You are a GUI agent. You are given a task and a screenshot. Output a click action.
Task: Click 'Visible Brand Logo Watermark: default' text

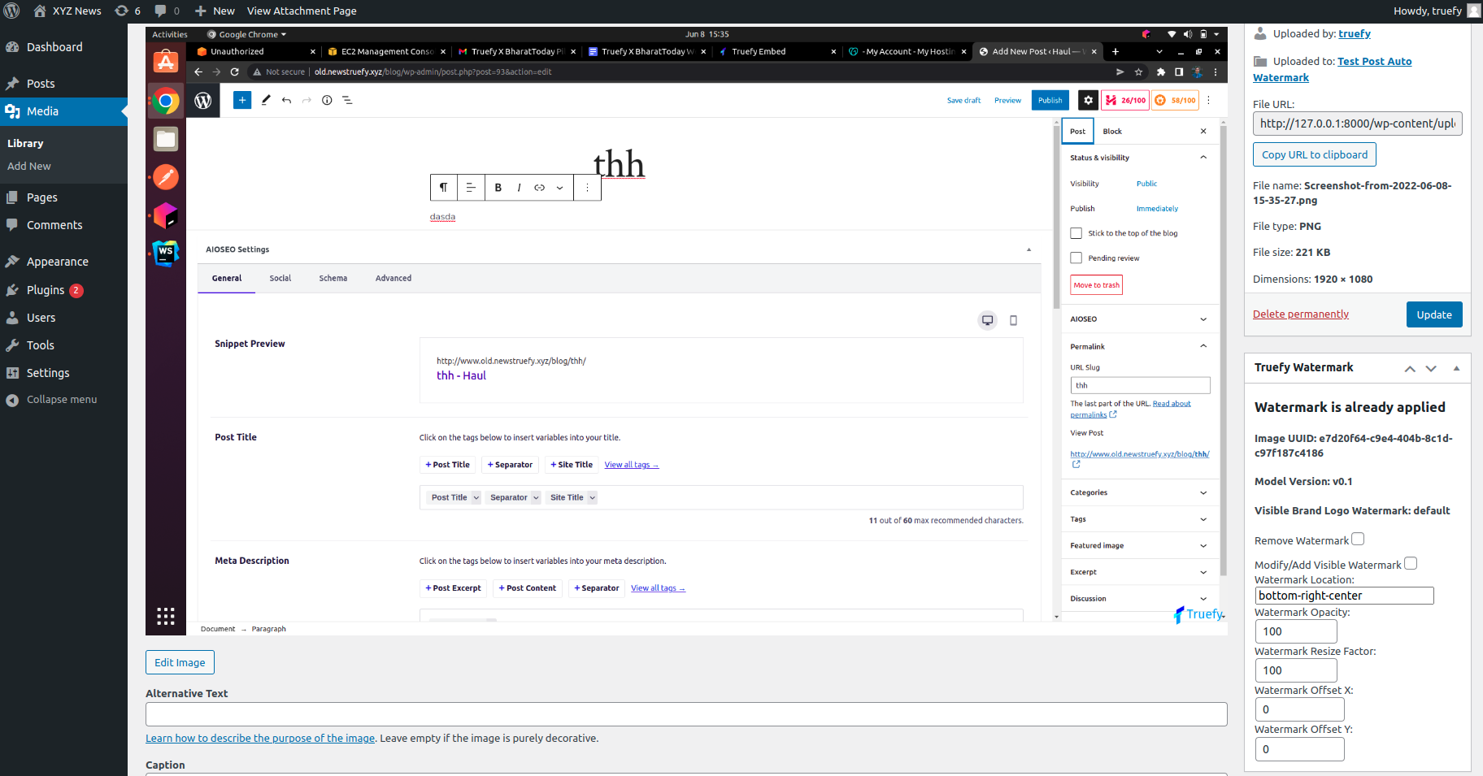pyautogui.click(x=1352, y=511)
